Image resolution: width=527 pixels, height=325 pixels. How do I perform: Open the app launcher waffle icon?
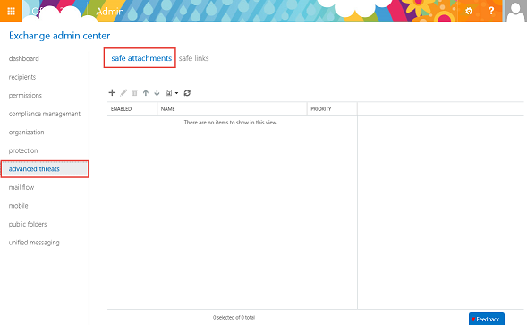11,11
